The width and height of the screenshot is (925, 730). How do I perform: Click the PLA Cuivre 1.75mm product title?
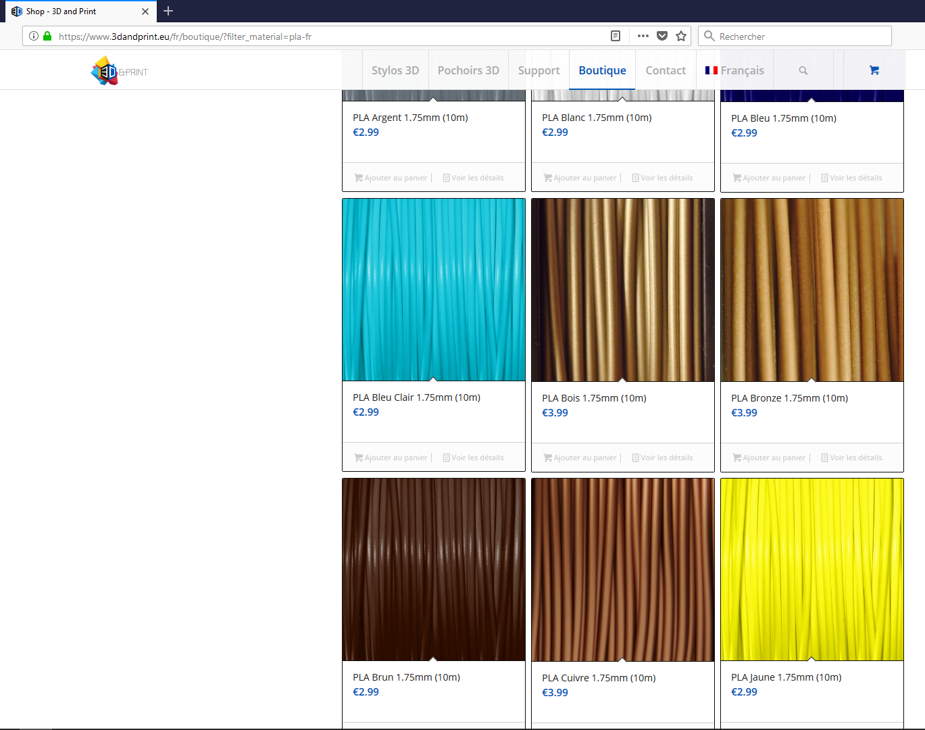coord(599,678)
